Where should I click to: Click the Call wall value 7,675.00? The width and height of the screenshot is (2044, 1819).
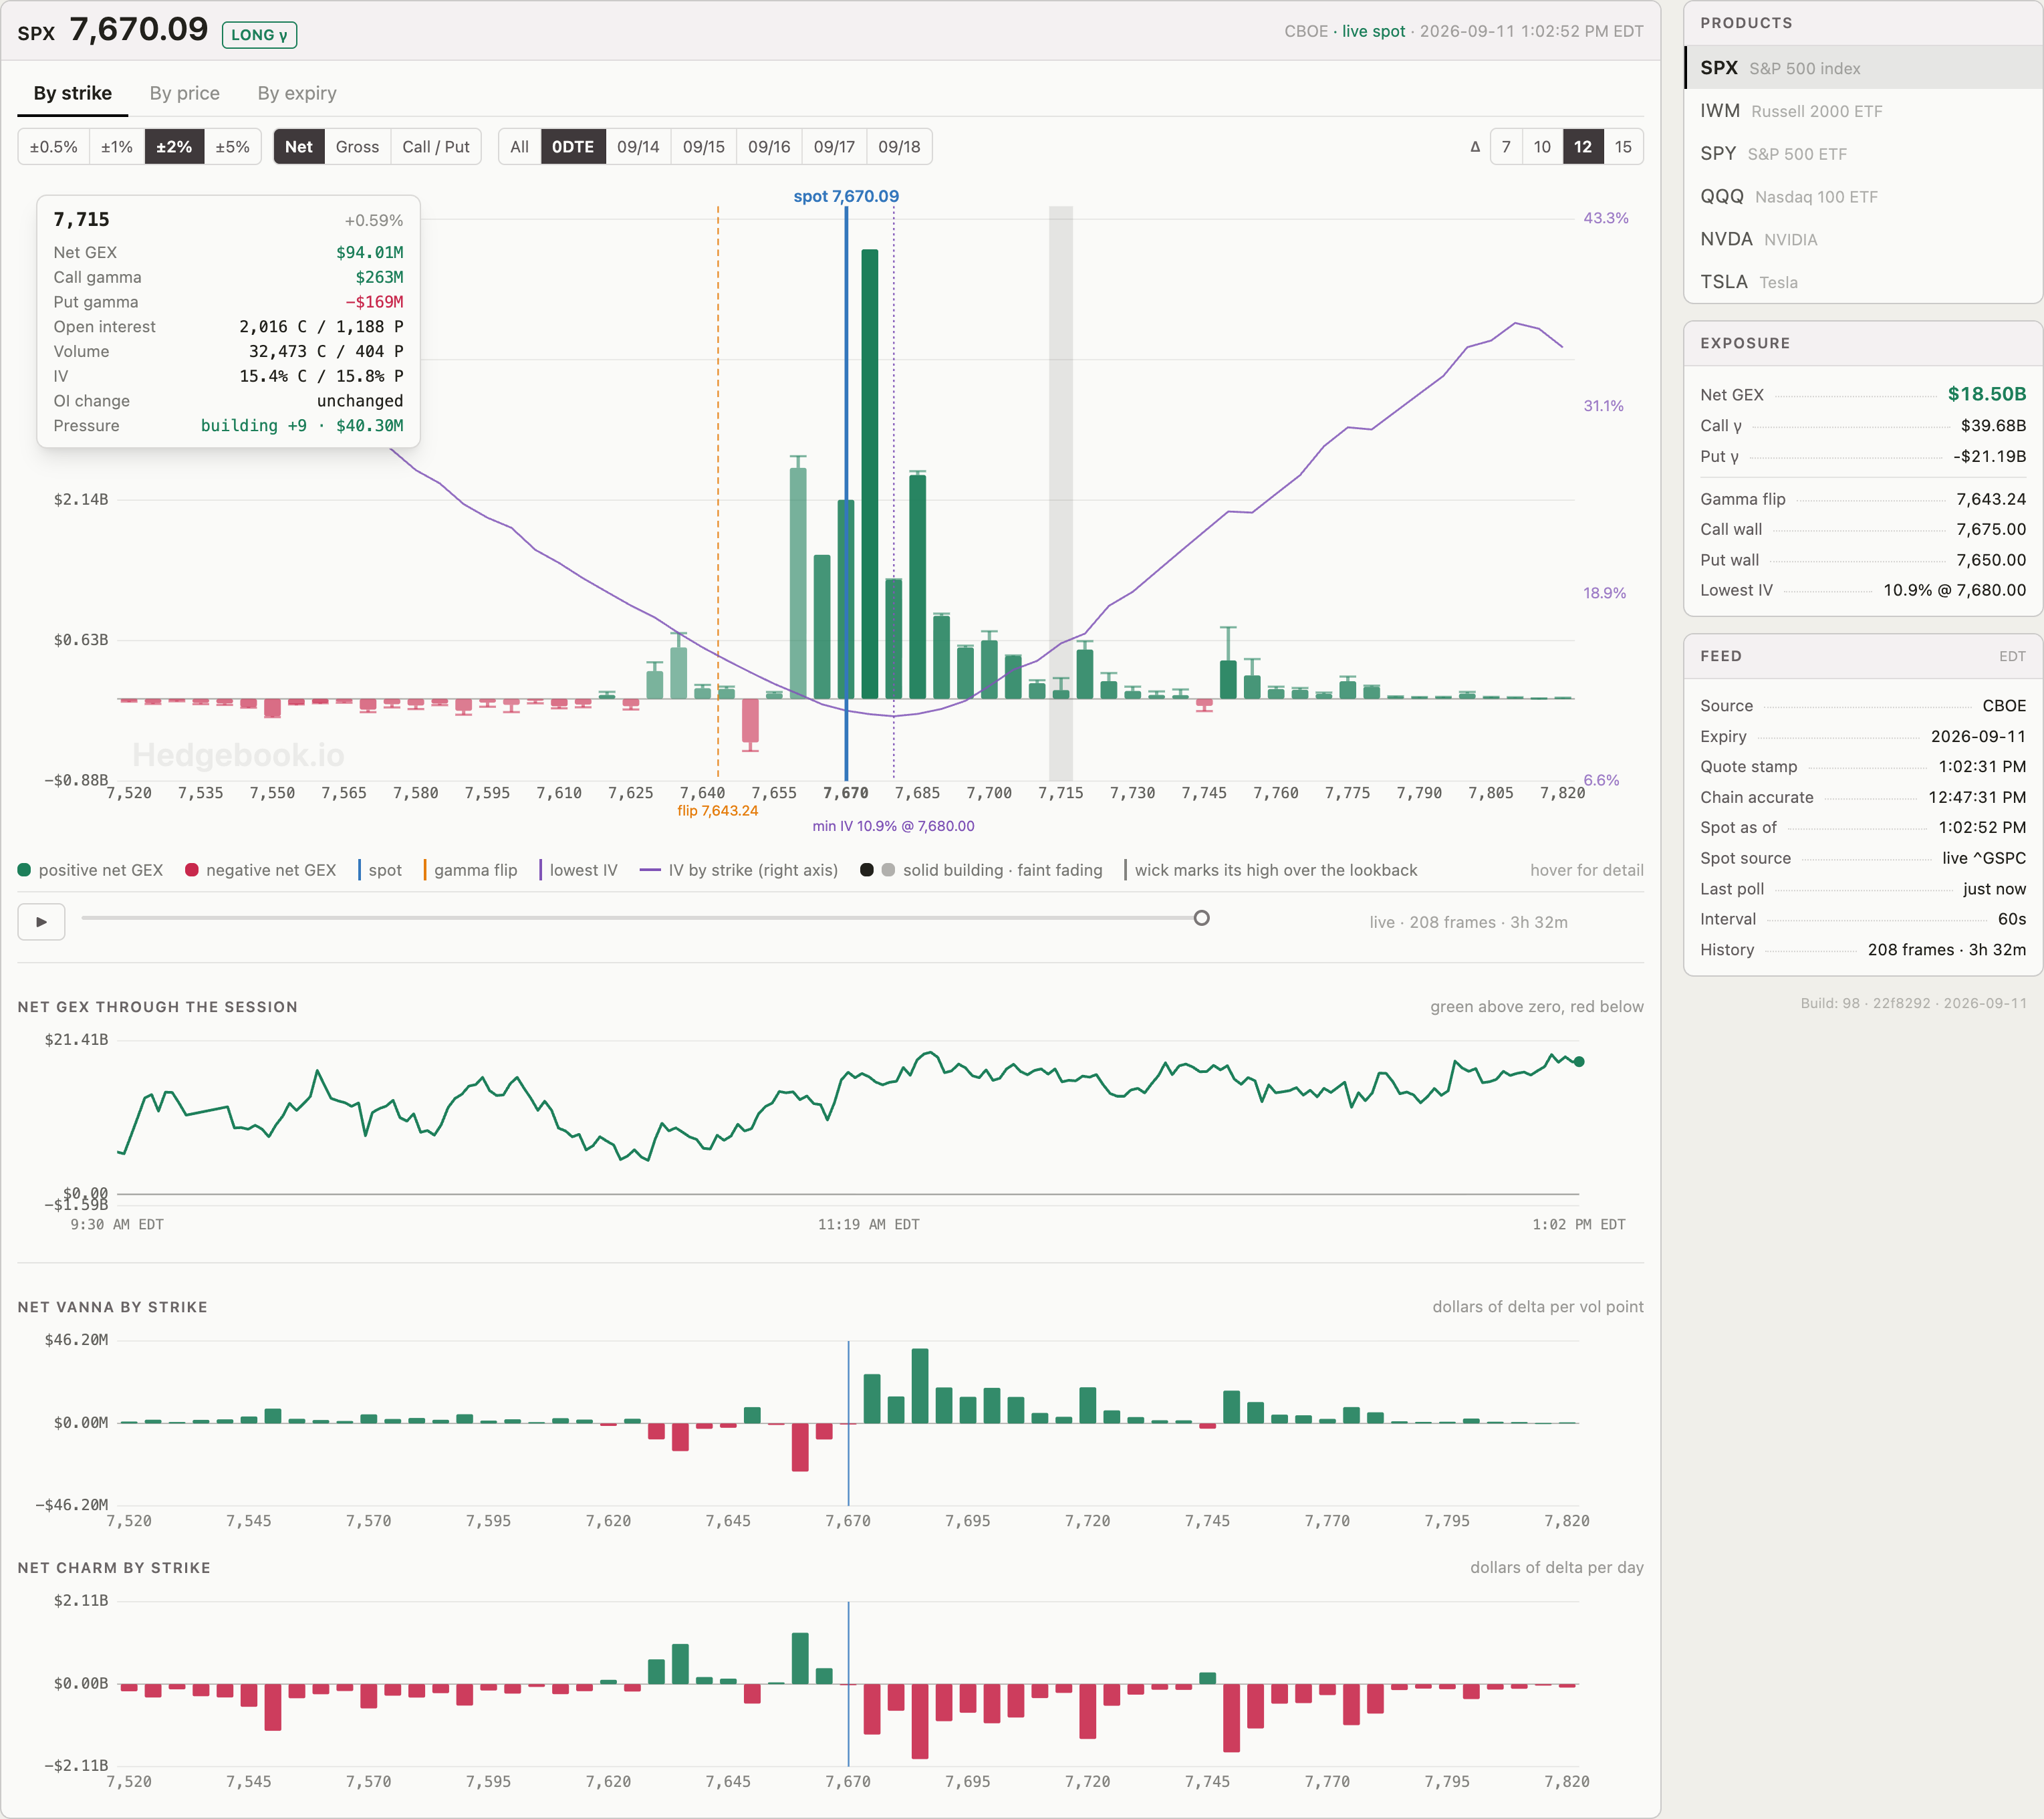click(1991, 529)
